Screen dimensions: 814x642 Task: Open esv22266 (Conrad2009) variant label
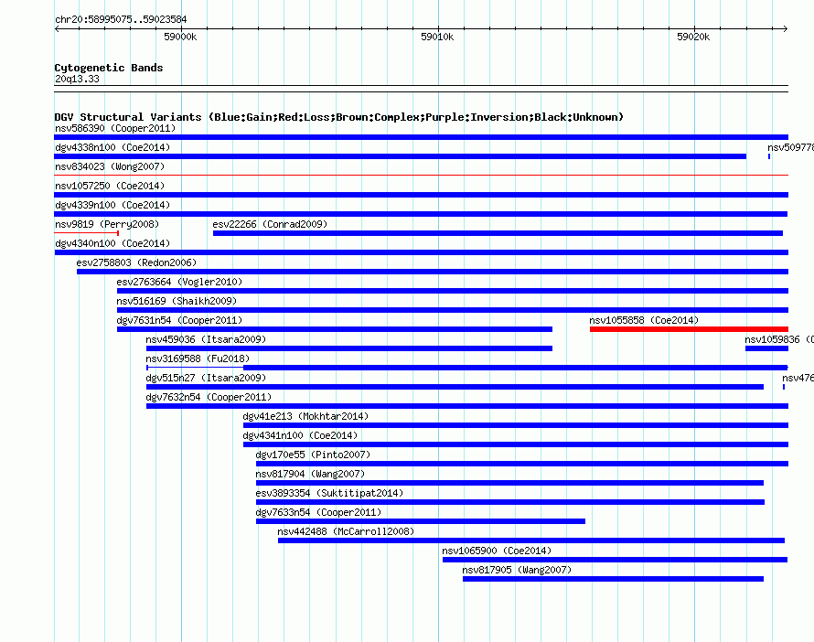[x=270, y=224]
